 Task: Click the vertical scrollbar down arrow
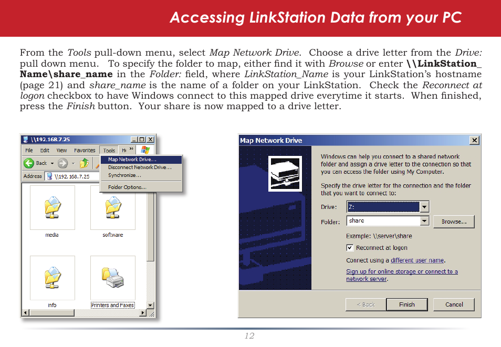point(151,305)
